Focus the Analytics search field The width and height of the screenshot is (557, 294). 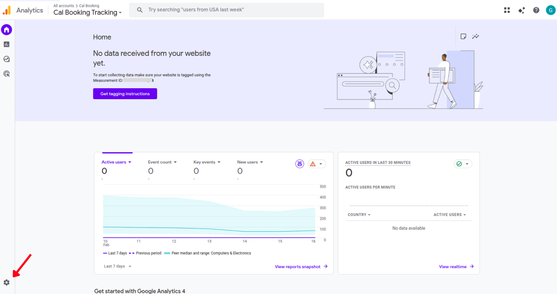(227, 10)
